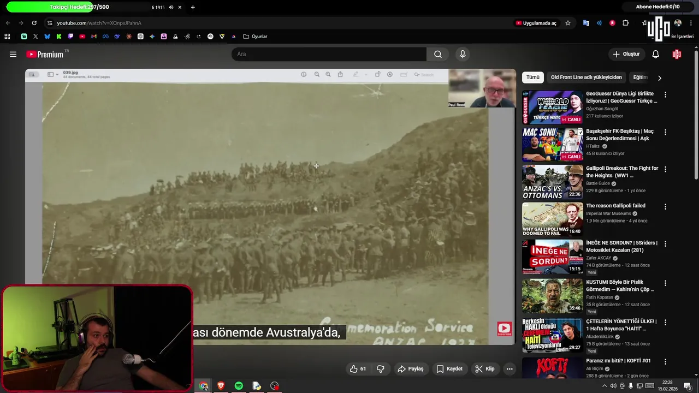699x393 pixels.
Task: Open the Battle Guide channel link
Action: [x=598, y=183]
